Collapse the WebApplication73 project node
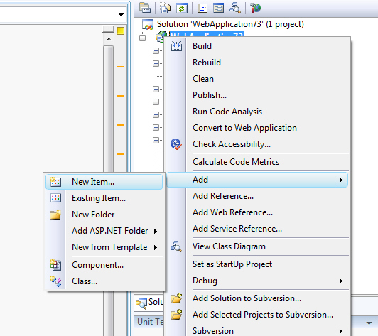 (143, 38)
